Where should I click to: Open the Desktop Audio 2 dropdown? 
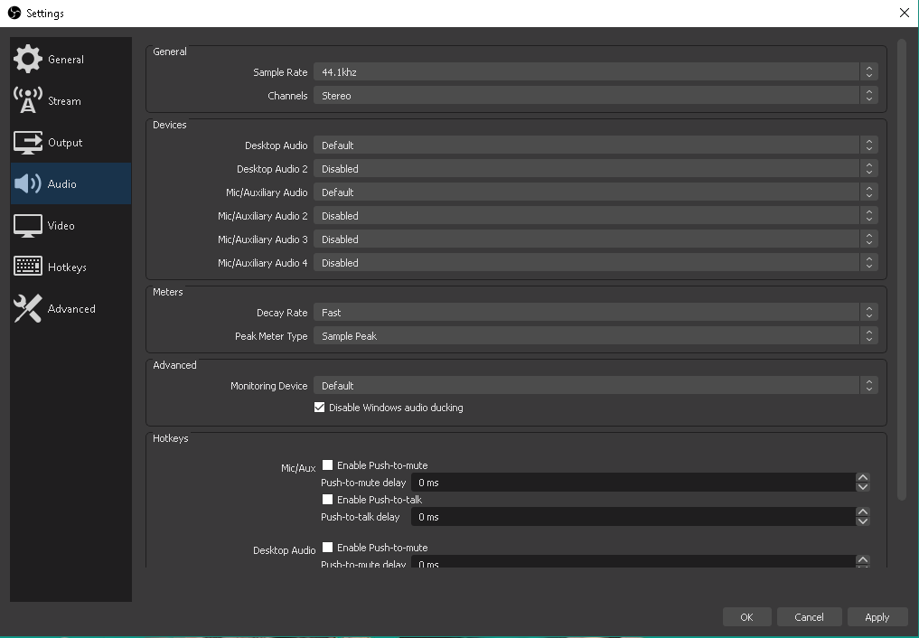click(595, 169)
